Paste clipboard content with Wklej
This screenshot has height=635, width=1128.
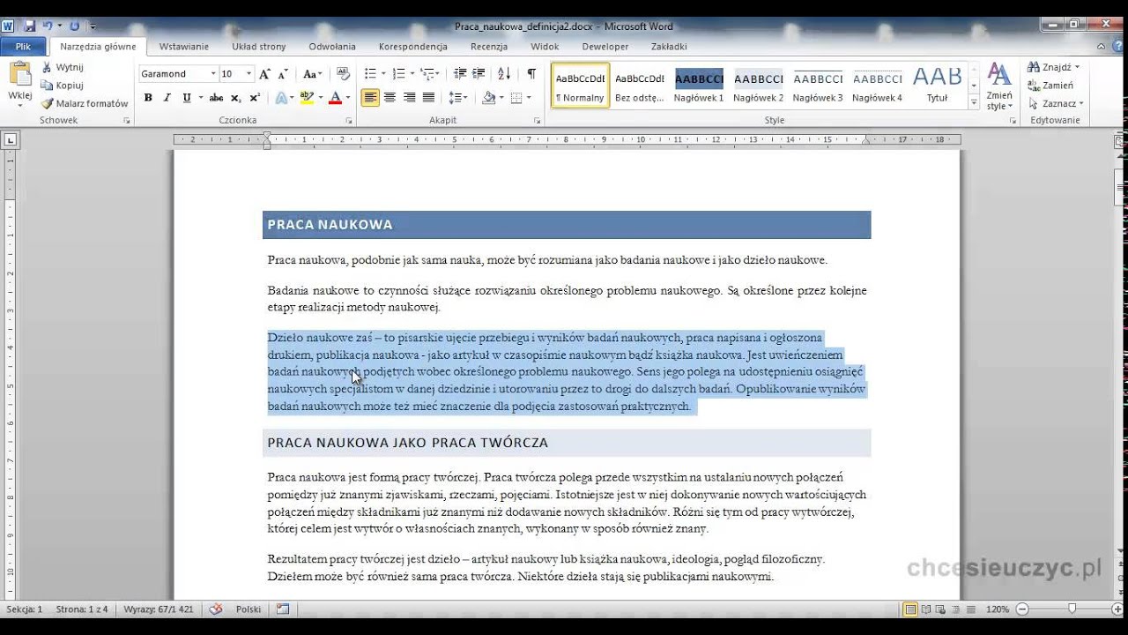pyautogui.click(x=19, y=85)
